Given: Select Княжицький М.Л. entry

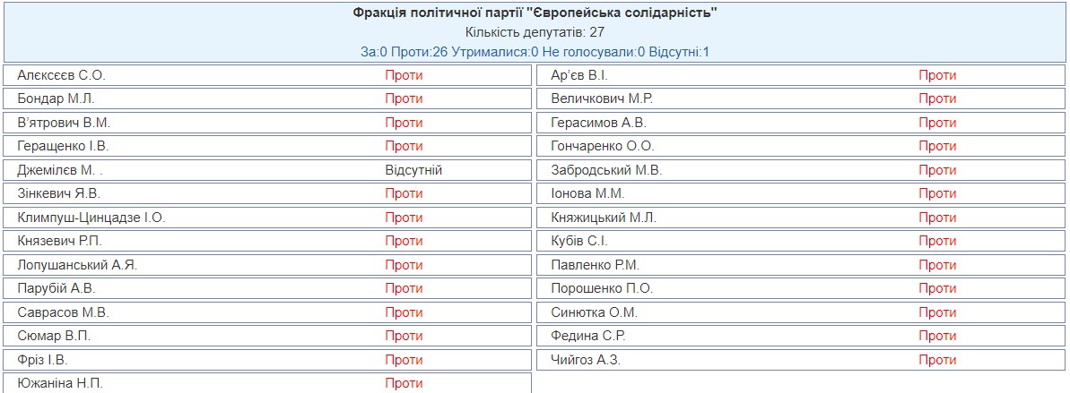Looking at the screenshot, I should coord(802,218).
